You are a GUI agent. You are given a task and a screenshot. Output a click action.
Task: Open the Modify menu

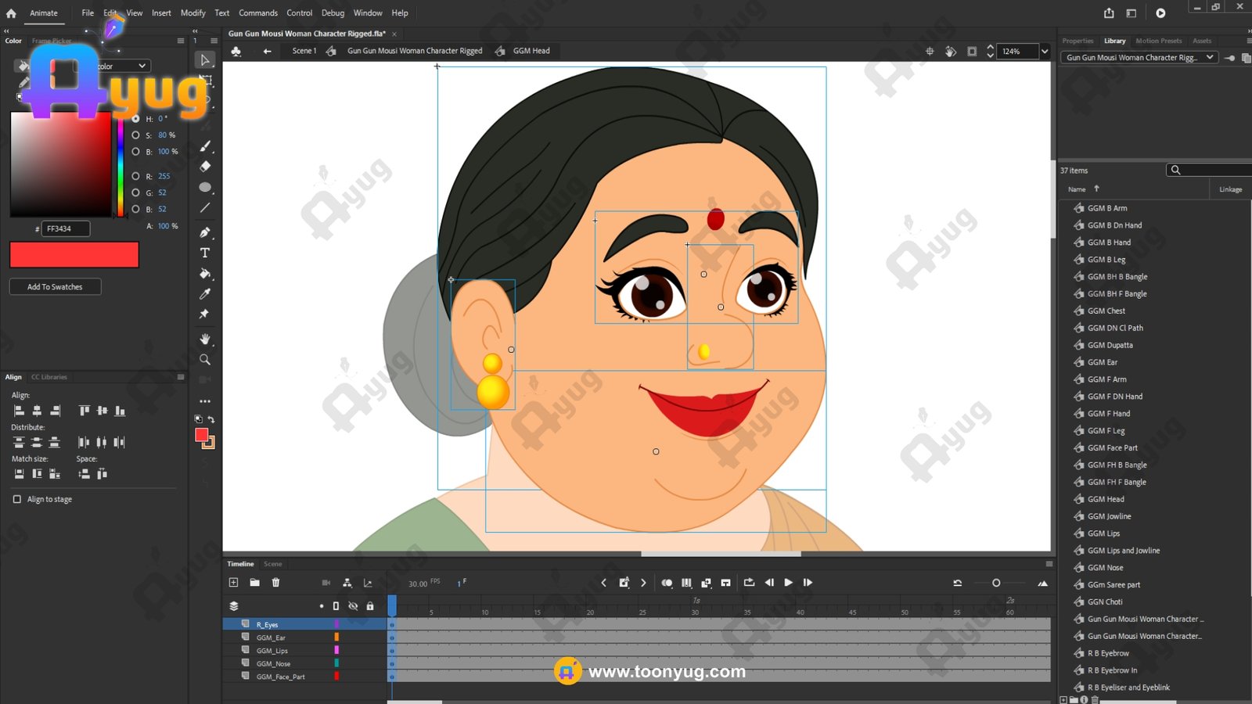(x=192, y=13)
